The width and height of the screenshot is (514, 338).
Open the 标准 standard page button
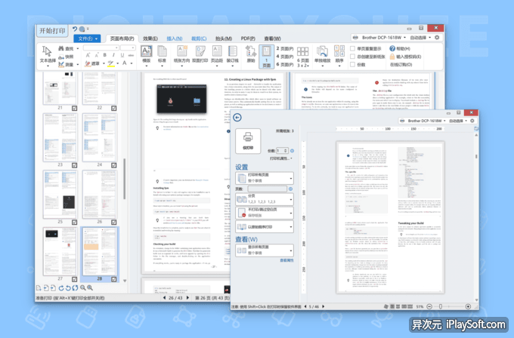pos(162,54)
